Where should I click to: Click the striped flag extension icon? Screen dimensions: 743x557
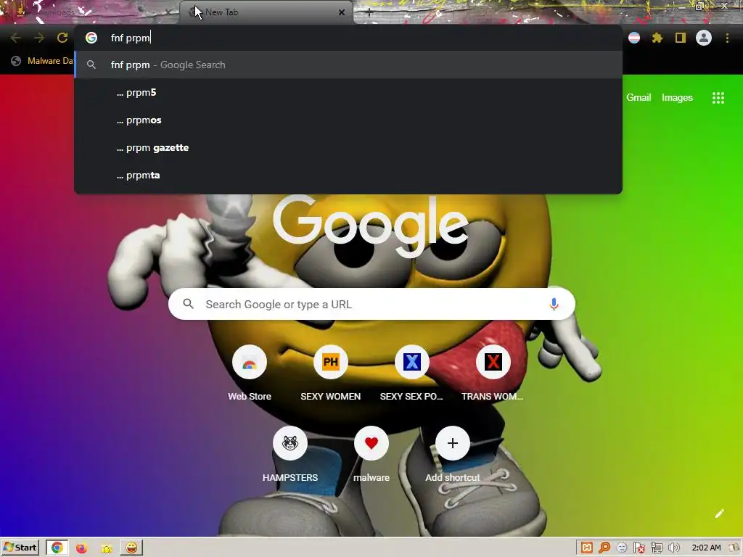coord(634,38)
